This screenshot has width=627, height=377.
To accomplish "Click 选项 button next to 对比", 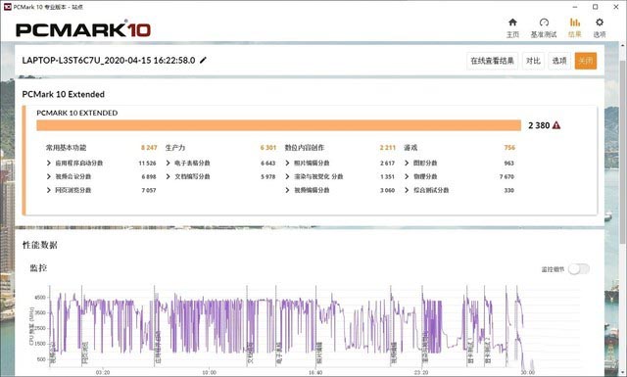I will pos(559,61).
